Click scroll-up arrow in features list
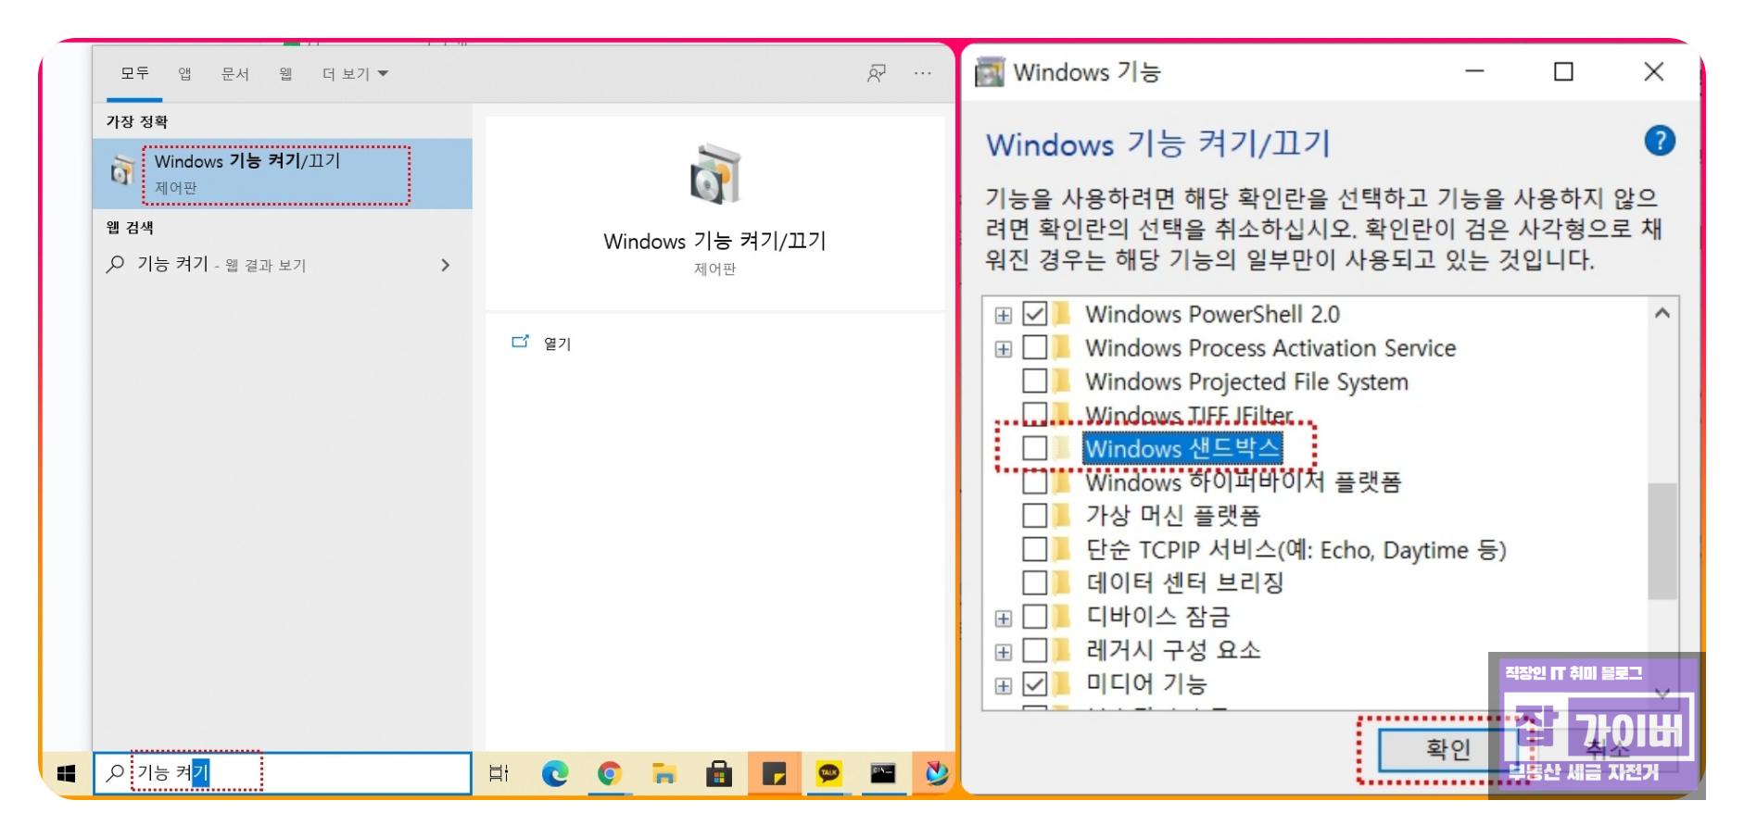Viewport: 1744px width, 838px height. 1662,314
